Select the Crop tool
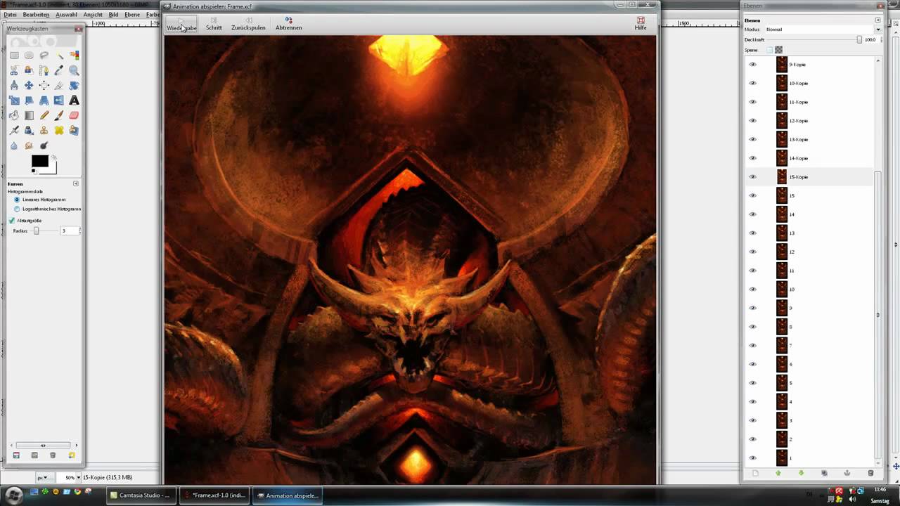The image size is (900, 506). (59, 85)
